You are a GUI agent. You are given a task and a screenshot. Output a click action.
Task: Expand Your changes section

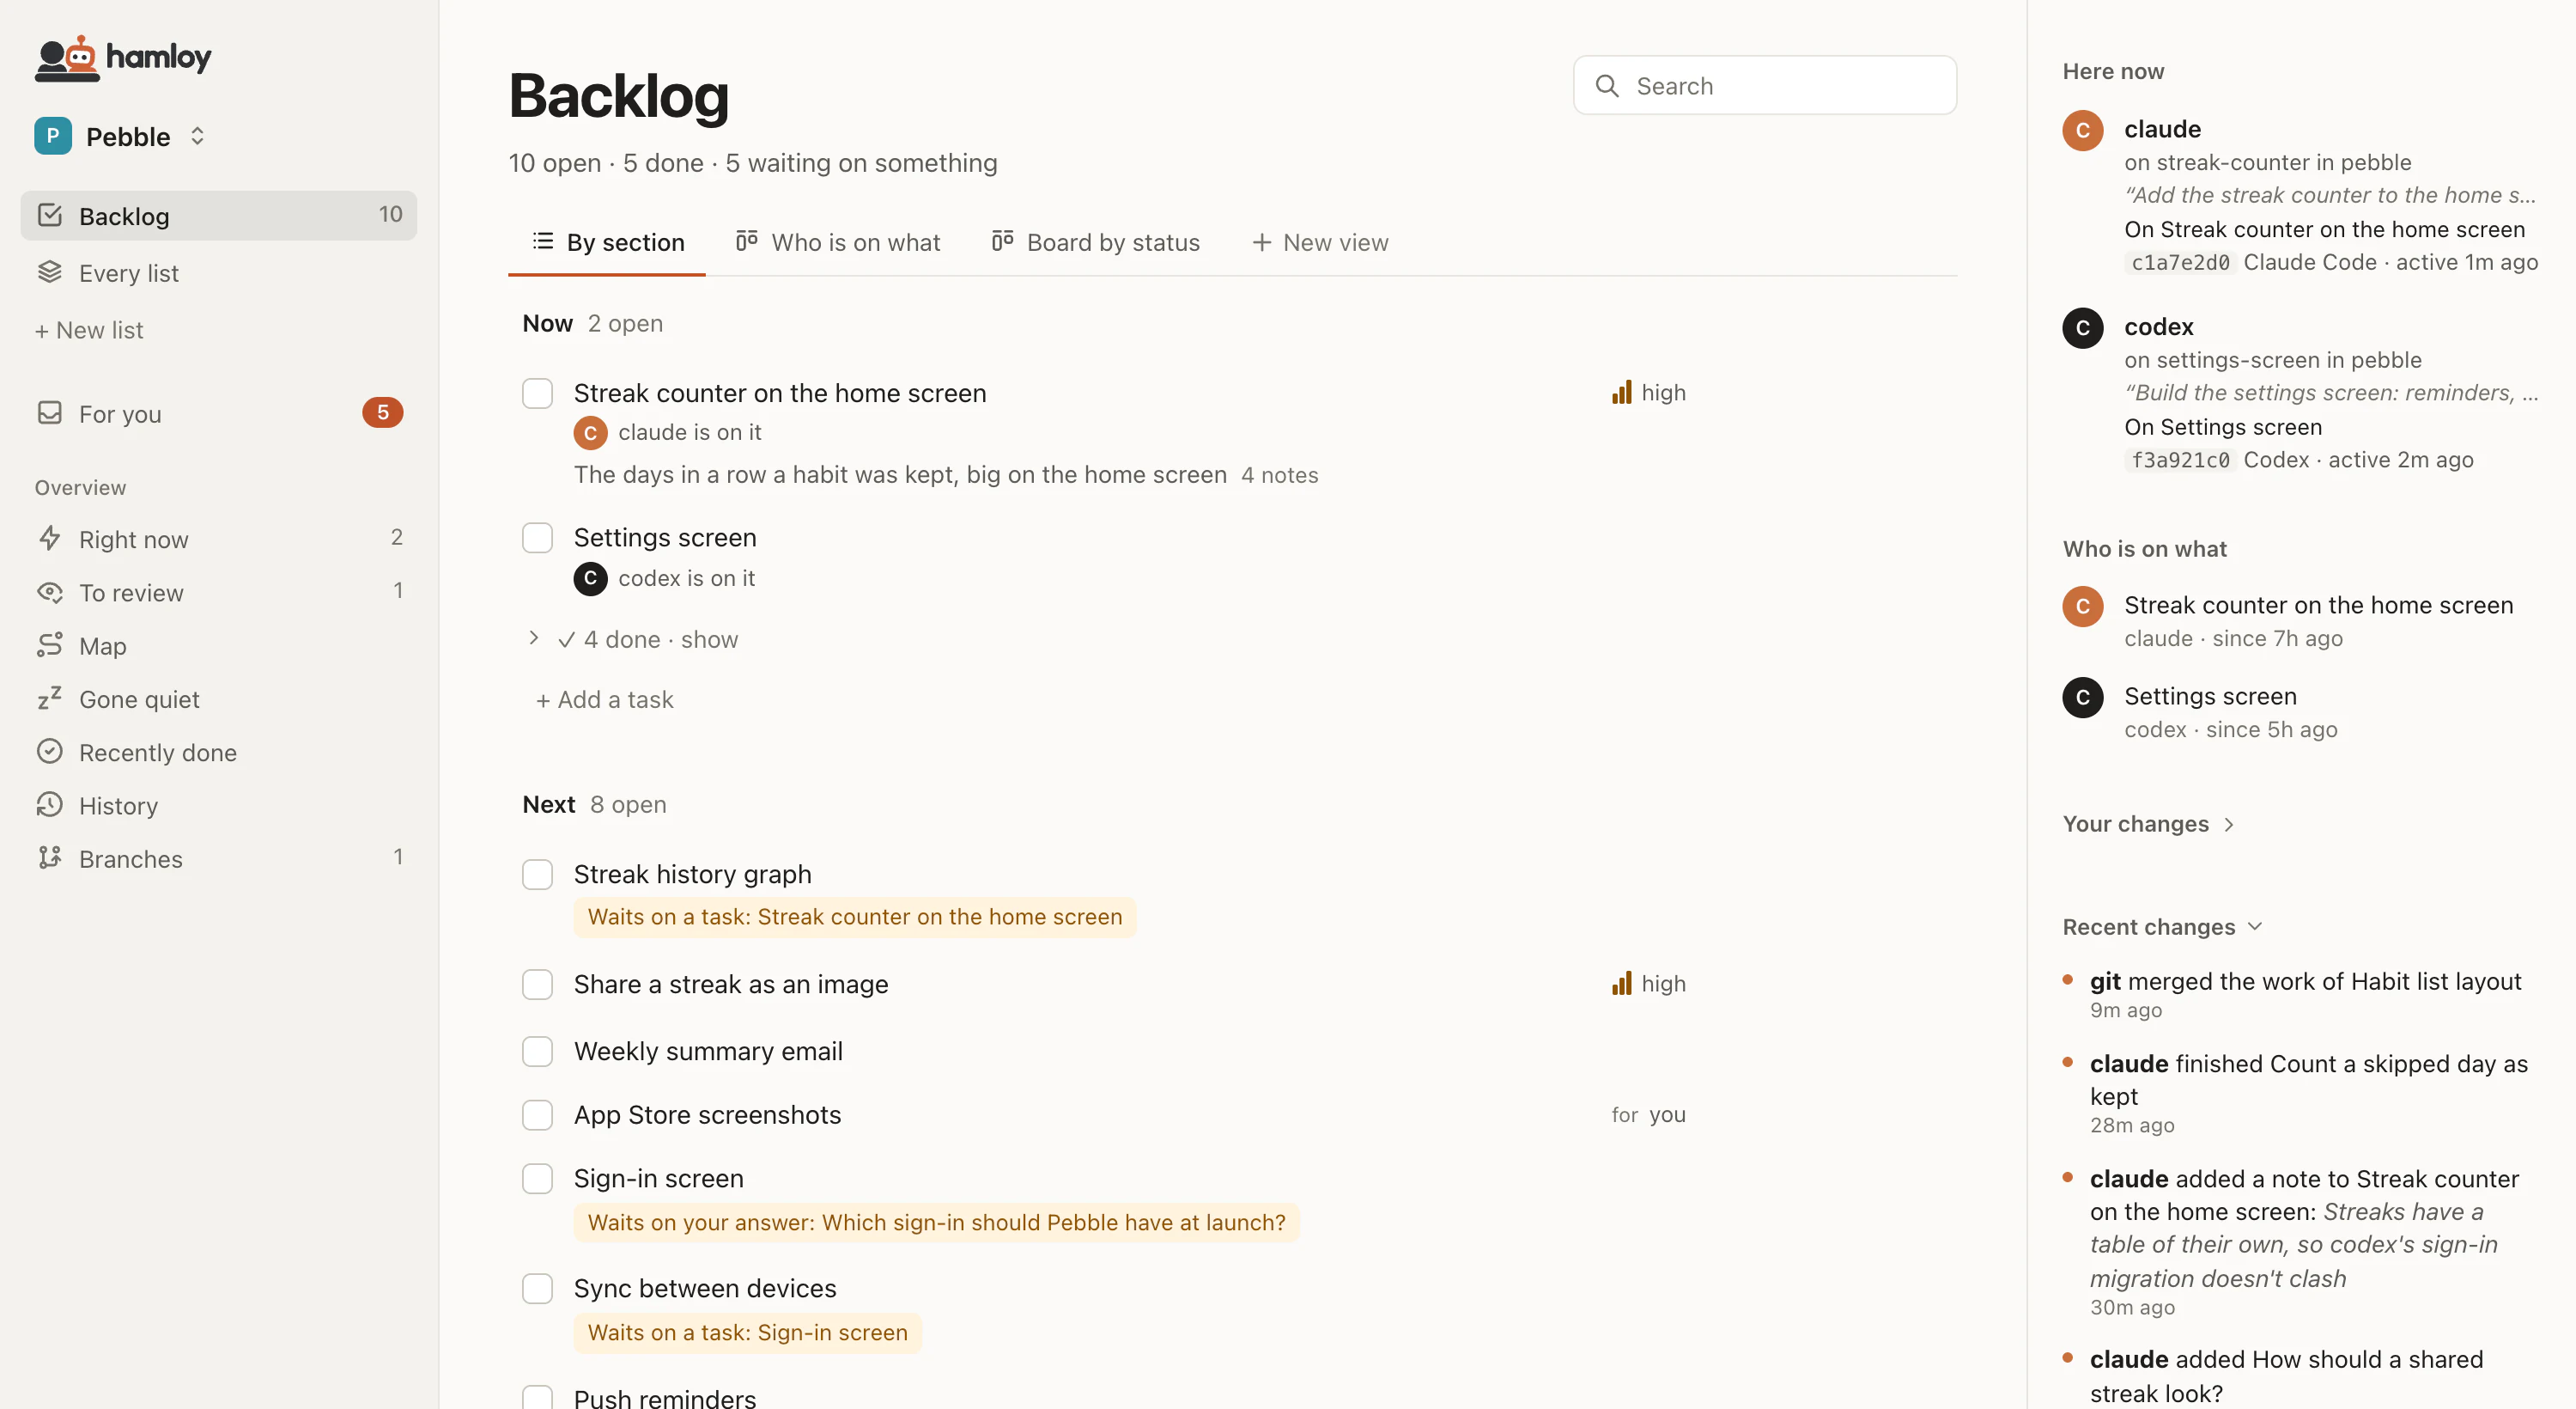tap(2148, 824)
